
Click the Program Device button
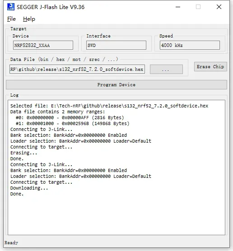tap(116, 85)
